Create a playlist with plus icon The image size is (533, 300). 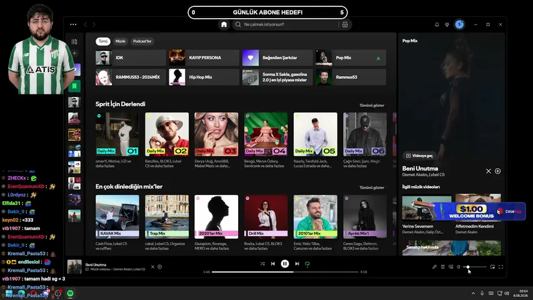(74, 53)
